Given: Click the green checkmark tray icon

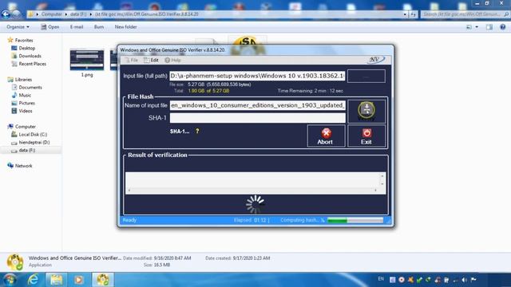Looking at the screenshot, I should point(419,280).
